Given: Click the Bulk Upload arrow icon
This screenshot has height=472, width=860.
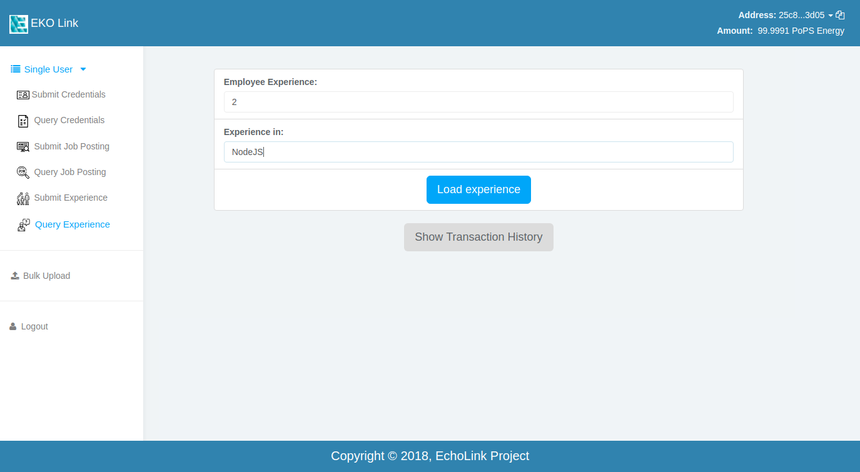Looking at the screenshot, I should (x=15, y=276).
